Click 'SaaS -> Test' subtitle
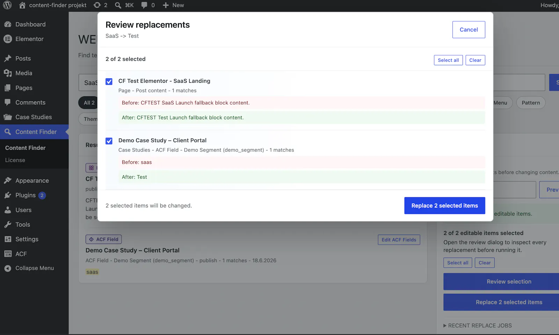The image size is (559, 335). click(x=122, y=36)
